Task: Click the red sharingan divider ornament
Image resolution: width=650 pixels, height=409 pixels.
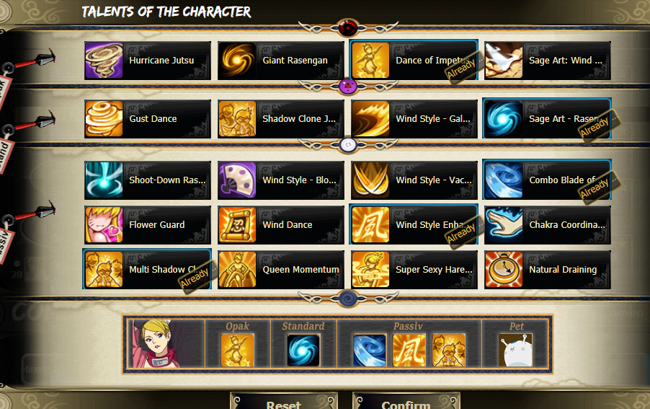Action: coord(348,28)
